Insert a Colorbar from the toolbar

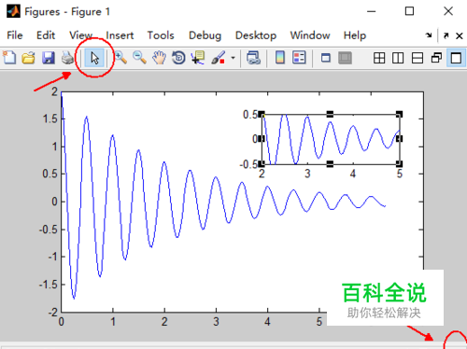280,58
